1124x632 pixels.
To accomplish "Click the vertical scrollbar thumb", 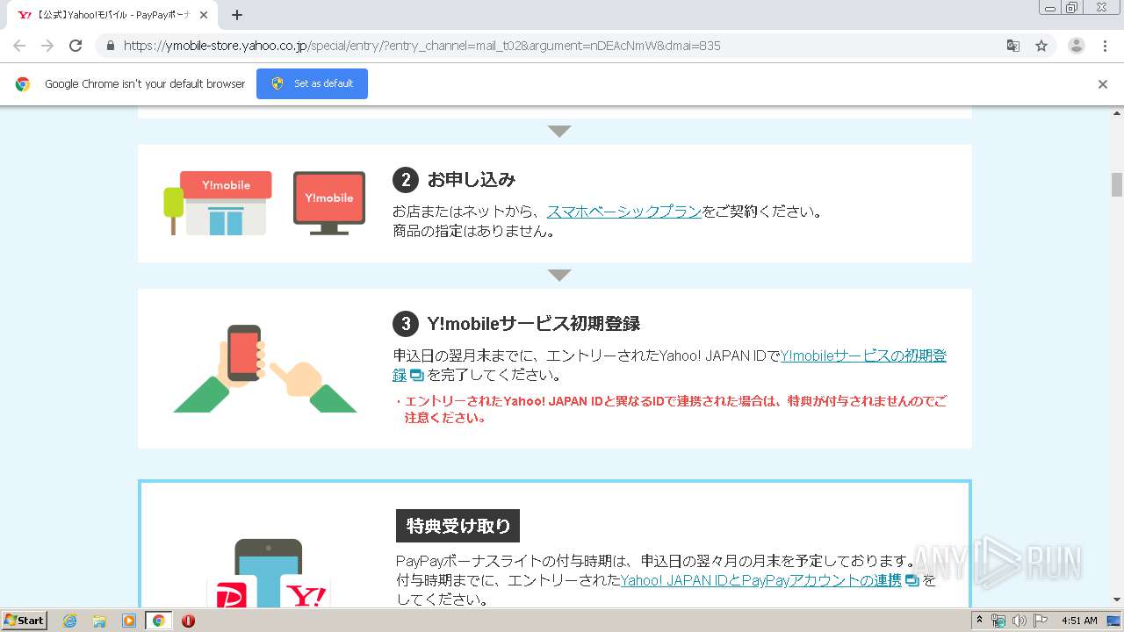I will 1117,184.
